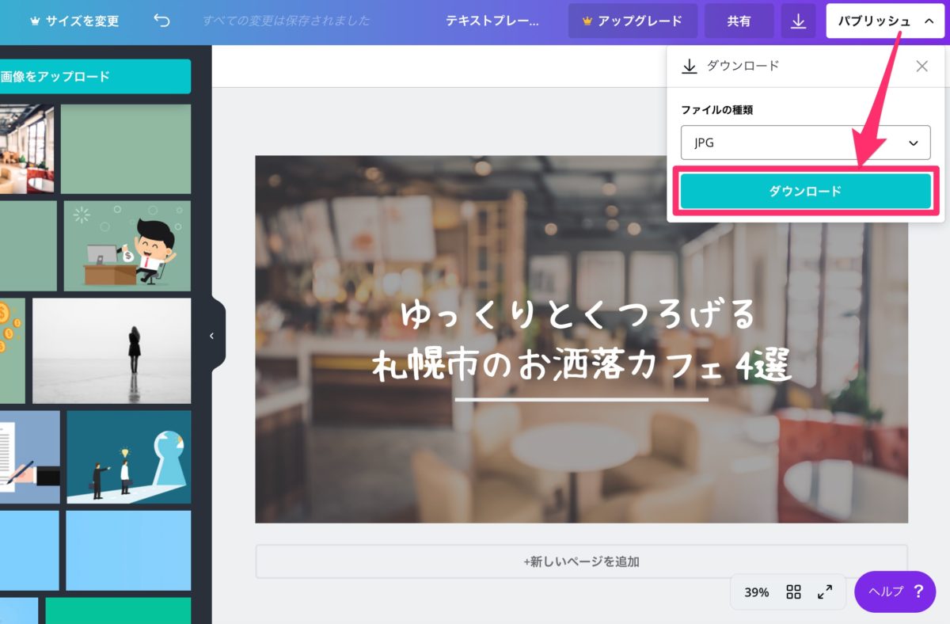Screen dimensions: 950x624
Task: Select the blurred cafe background image on canvas
Action: (581, 339)
